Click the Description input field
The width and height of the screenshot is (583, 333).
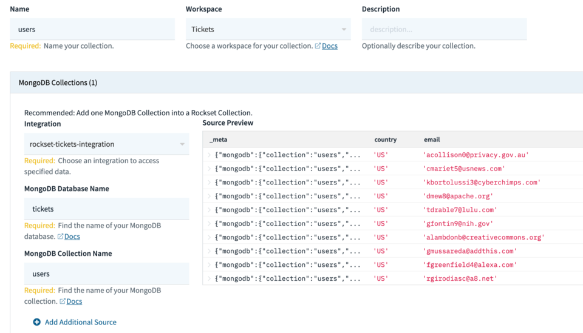tap(445, 29)
